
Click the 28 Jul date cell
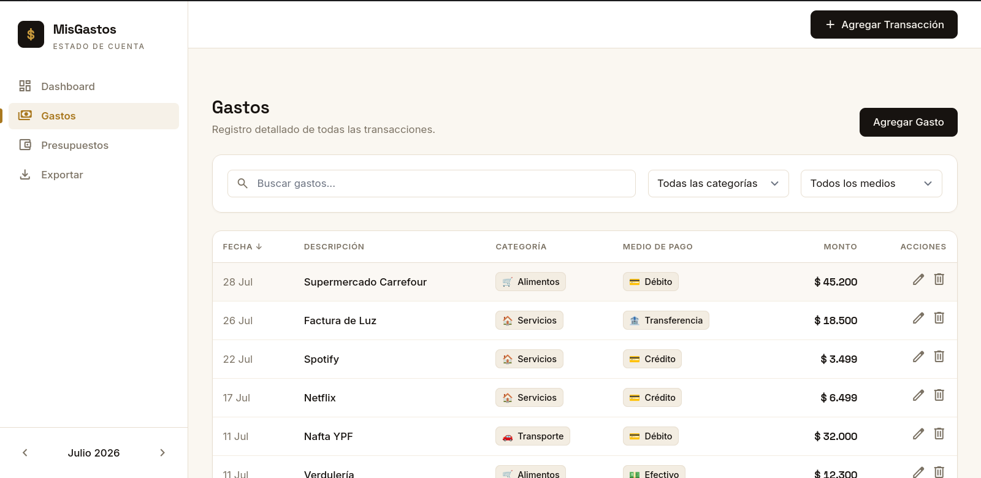(238, 282)
